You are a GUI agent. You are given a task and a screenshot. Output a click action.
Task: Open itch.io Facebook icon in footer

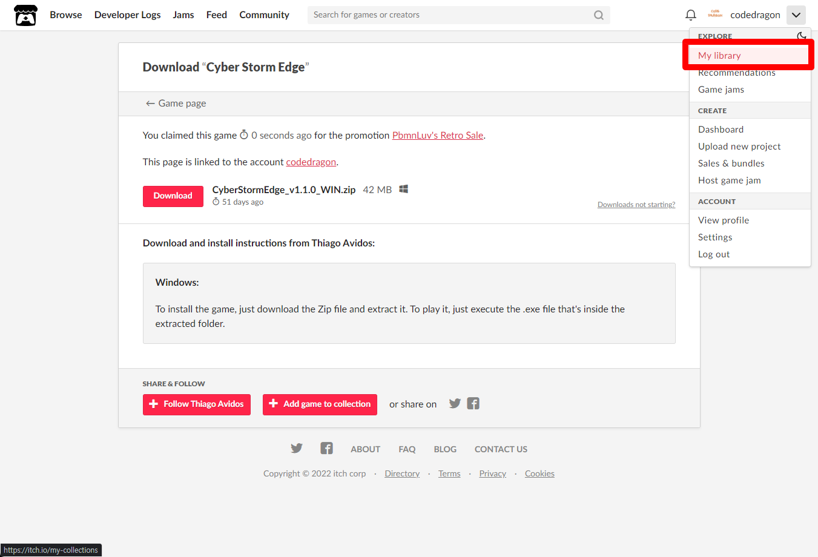[x=326, y=448]
